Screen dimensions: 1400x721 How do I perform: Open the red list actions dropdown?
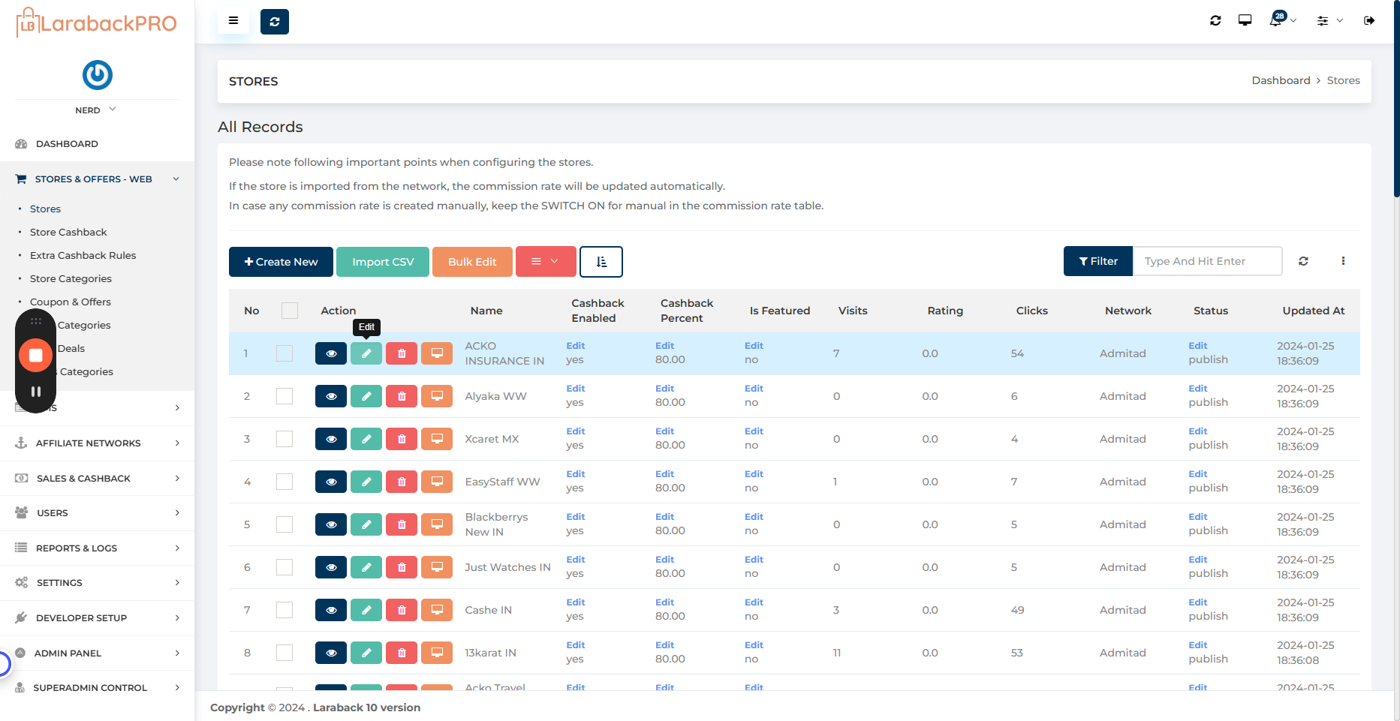point(546,262)
